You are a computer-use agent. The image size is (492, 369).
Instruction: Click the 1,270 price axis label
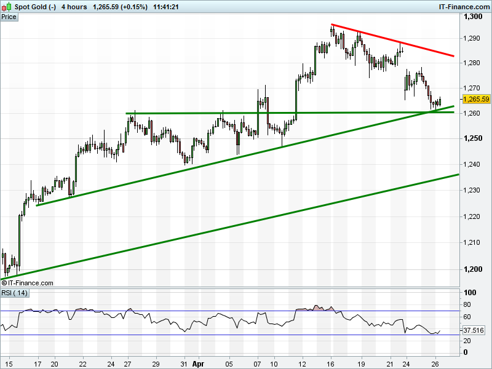tap(472, 88)
